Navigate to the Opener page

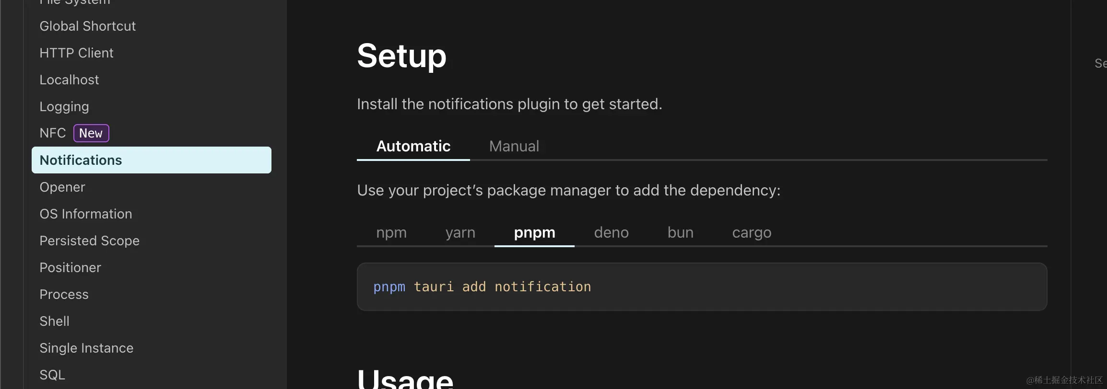coord(62,187)
